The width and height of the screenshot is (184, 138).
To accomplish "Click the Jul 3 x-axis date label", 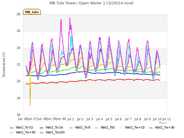I will click(90, 119).
